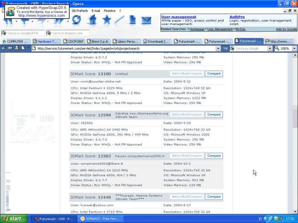Click the magnifier icon beside the 100% zoom
The image size is (298, 223).
click(x=277, y=48)
